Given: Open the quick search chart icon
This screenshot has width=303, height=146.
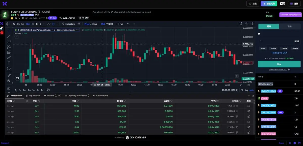Looking at the screenshot, I should tap(241, 24).
